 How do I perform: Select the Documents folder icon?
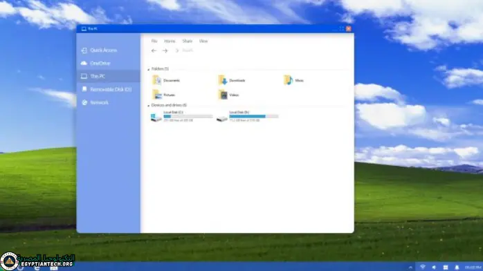click(157, 80)
